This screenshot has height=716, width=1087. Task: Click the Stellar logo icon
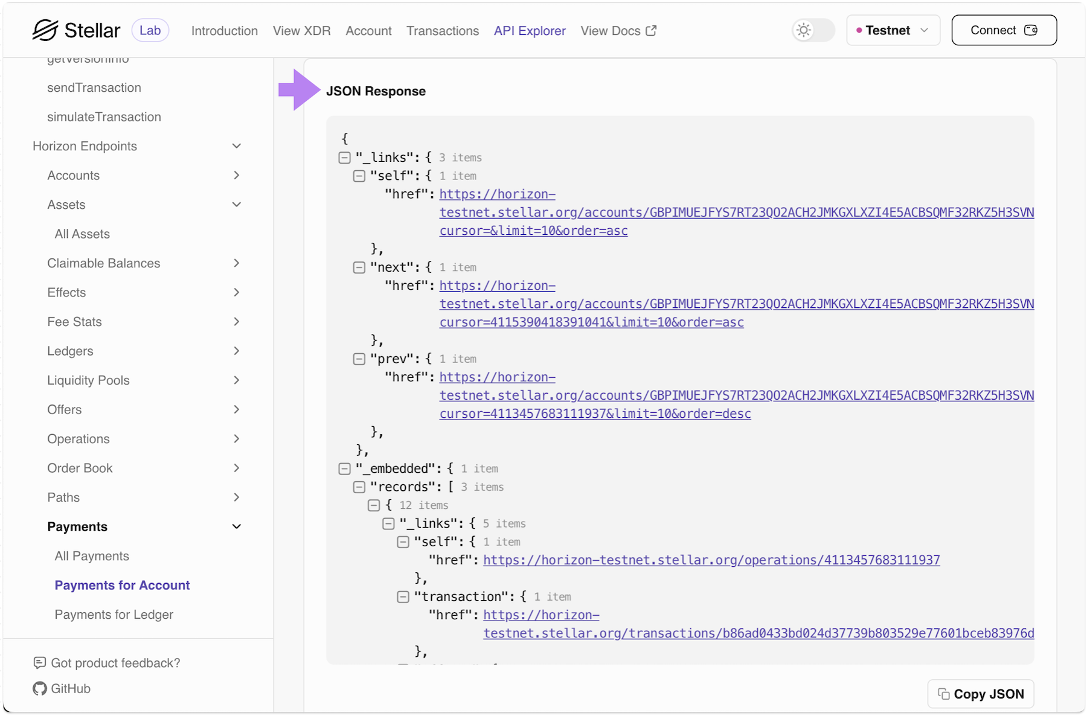click(45, 30)
